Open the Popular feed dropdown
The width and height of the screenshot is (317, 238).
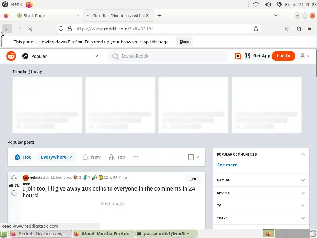(x=60, y=56)
